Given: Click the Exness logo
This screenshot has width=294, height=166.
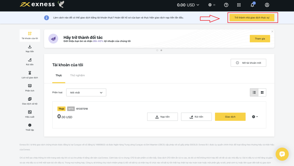Looking at the screenshot, I should 37,5.
